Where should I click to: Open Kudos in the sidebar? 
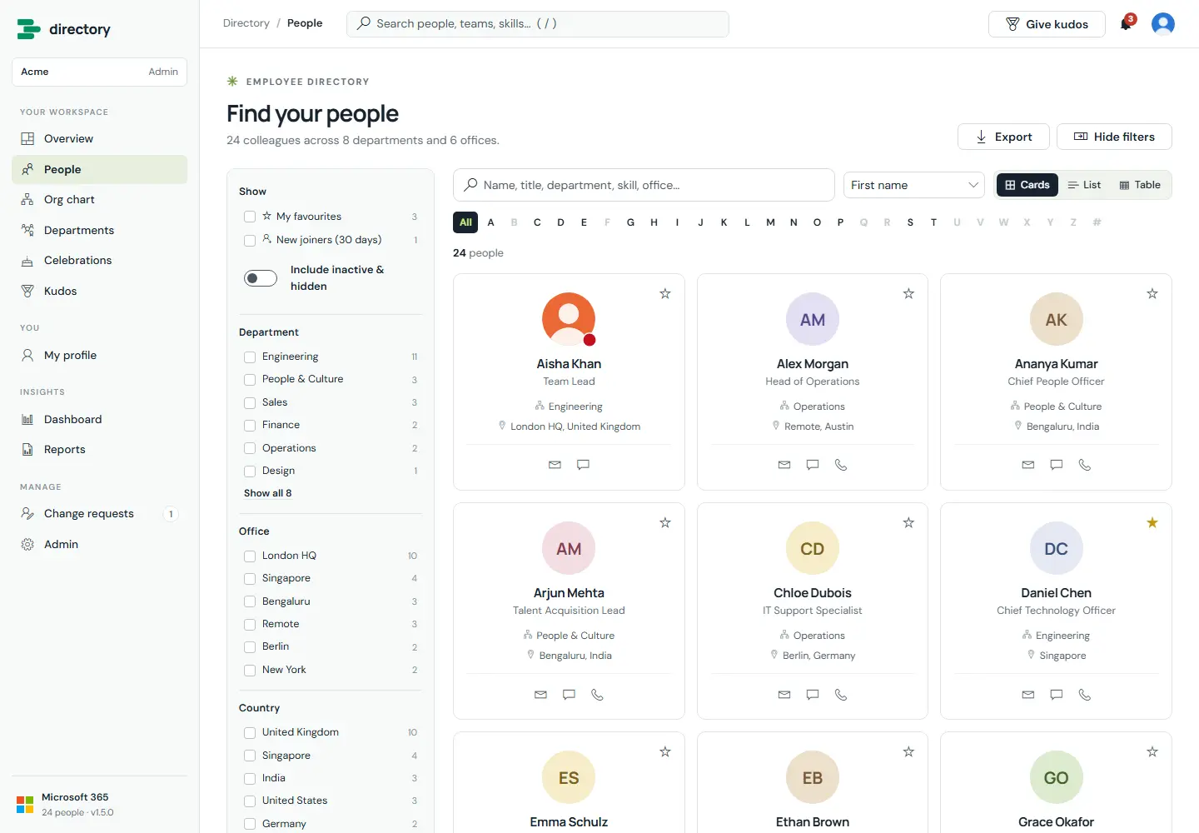click(x=99, y=291)
